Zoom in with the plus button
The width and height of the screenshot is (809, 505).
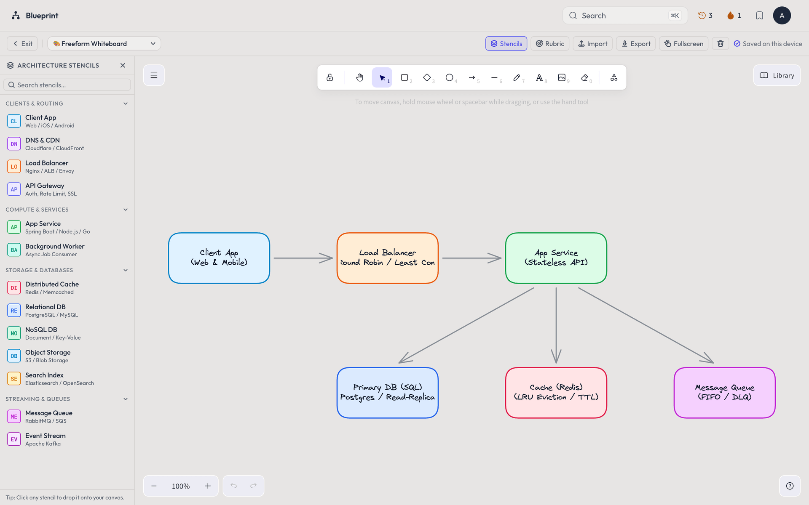click(x=208, y=486)
